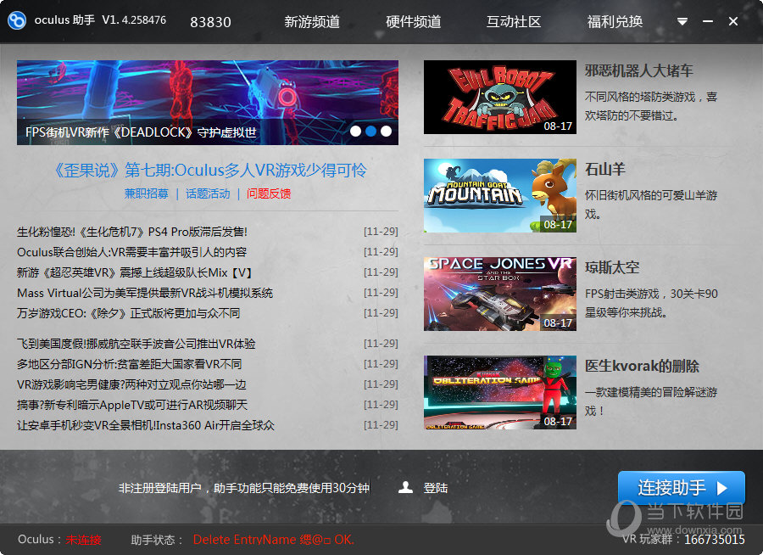Open the red 问题反馈 link

(269, 194)
